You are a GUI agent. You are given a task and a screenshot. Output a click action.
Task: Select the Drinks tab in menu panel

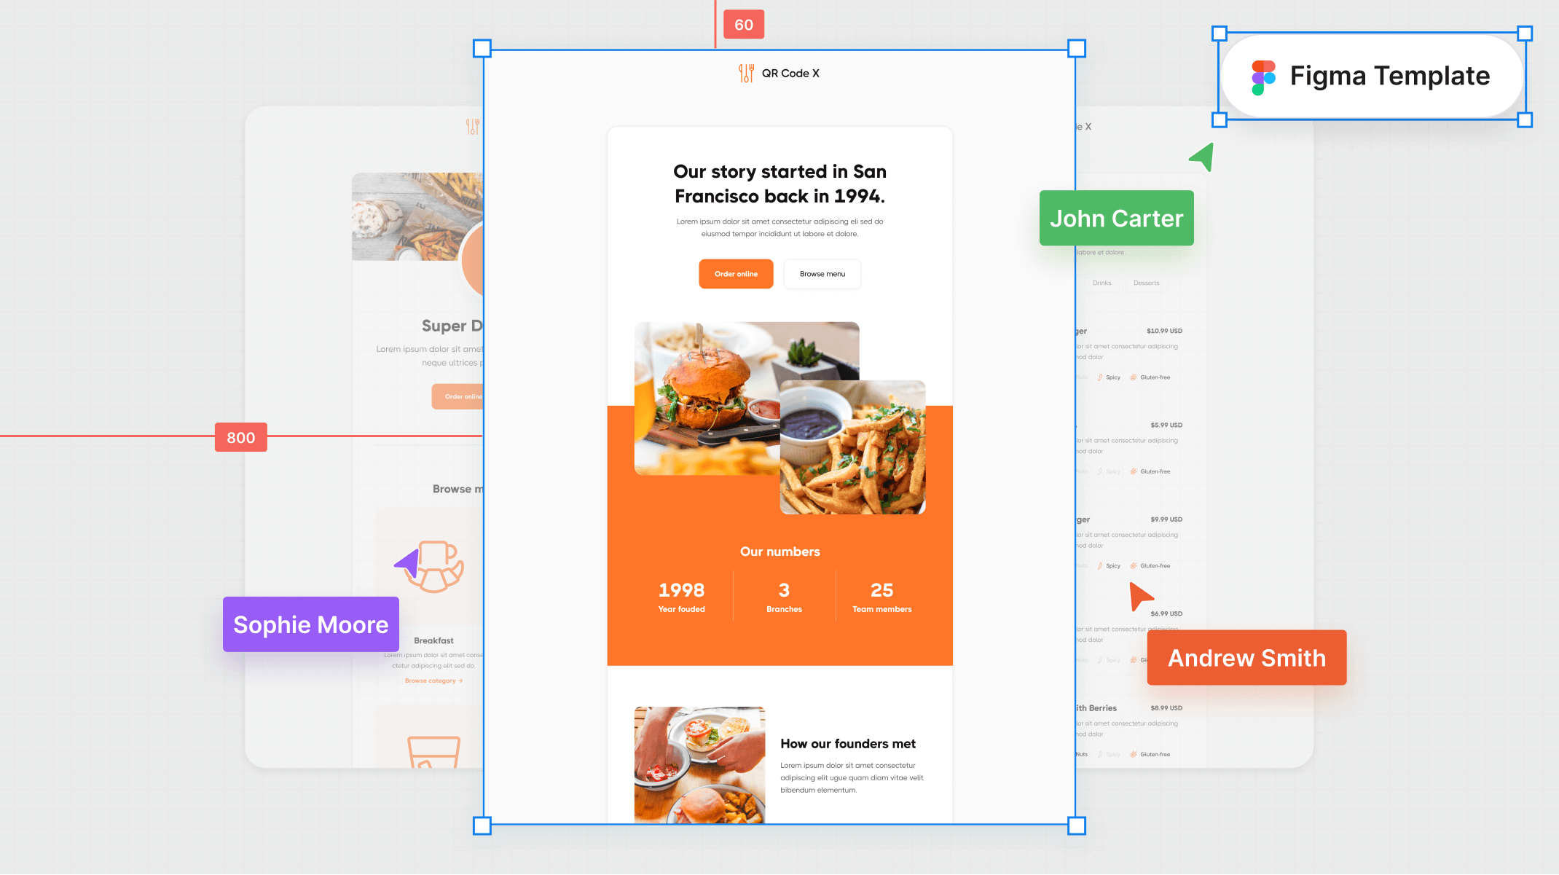[x=1101, y=283]
